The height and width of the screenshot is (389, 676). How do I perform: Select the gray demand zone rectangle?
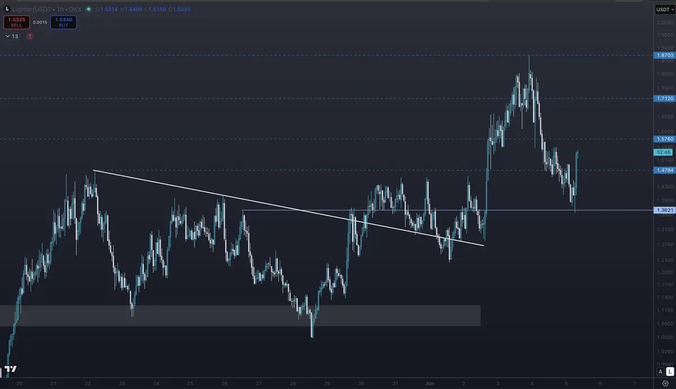click(x=240, y=315)
